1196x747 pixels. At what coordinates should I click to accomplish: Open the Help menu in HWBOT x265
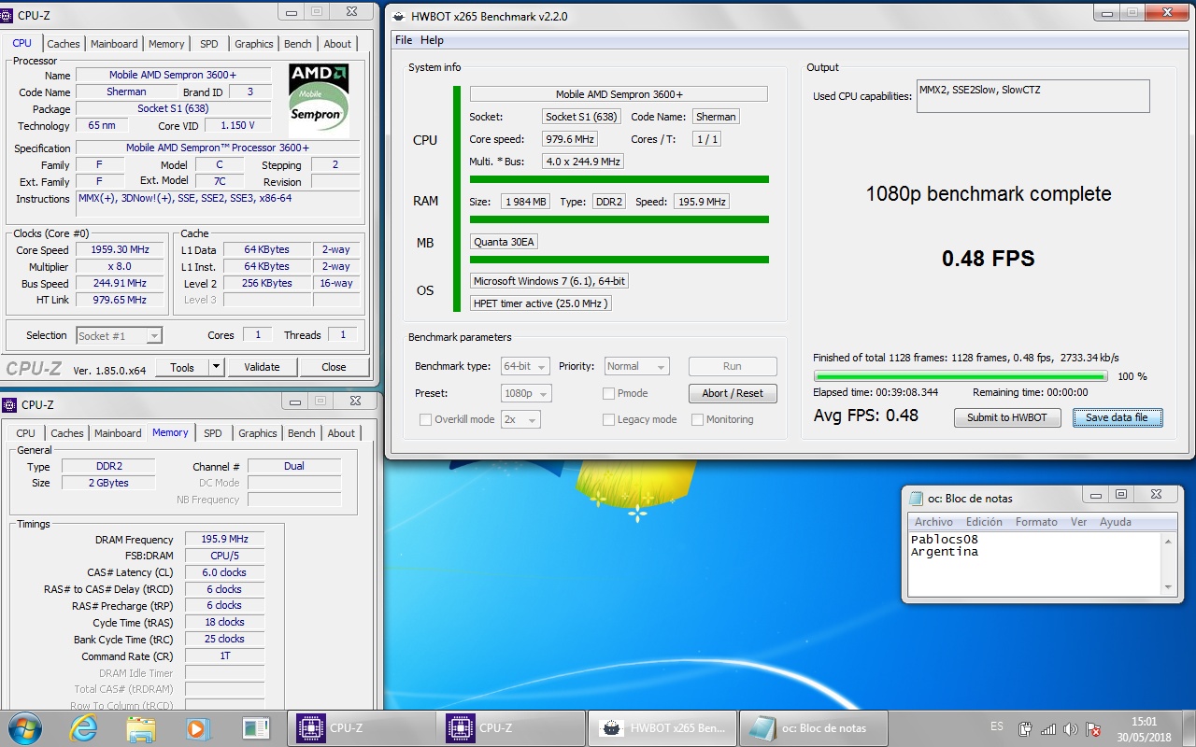tap(432, 40)
